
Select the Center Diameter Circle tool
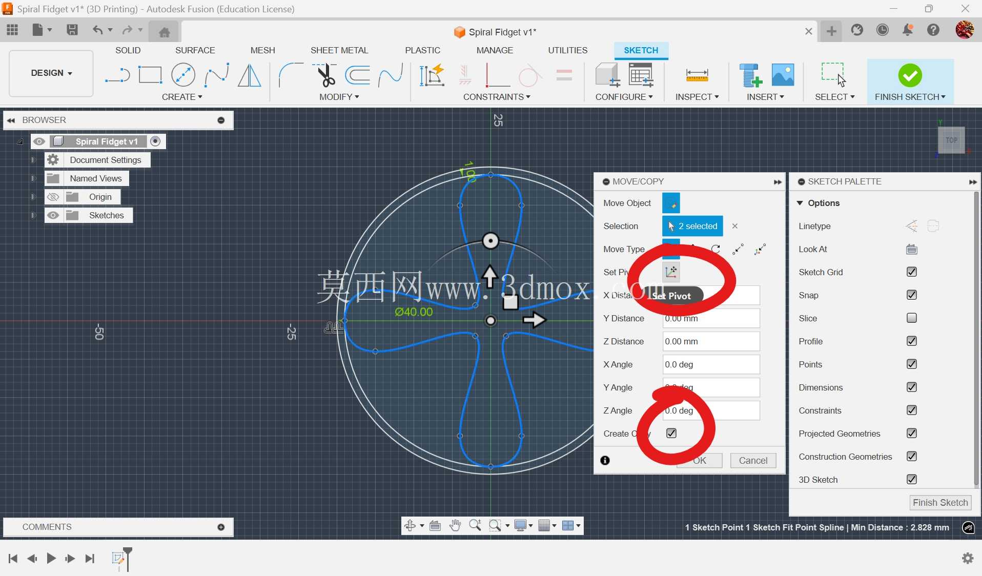(183, 75)
